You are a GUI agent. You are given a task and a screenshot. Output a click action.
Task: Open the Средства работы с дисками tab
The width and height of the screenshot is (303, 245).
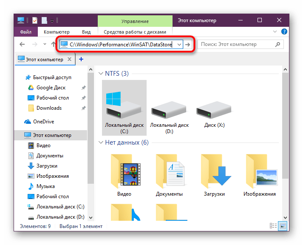pyautogui.click(x=135, y=32)
